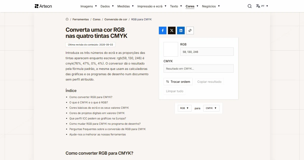Image resolution: width=304 pixels, height=160 pixels.
Task: Open the Medidas menu
Action: (126, 6)
